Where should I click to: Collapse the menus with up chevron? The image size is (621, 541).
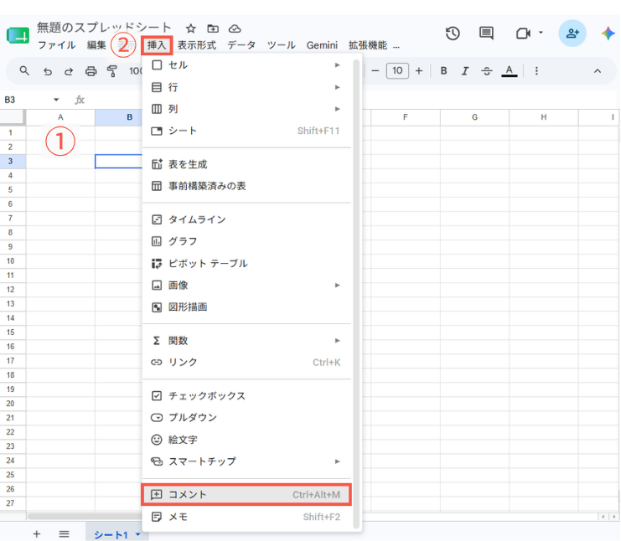598,71
